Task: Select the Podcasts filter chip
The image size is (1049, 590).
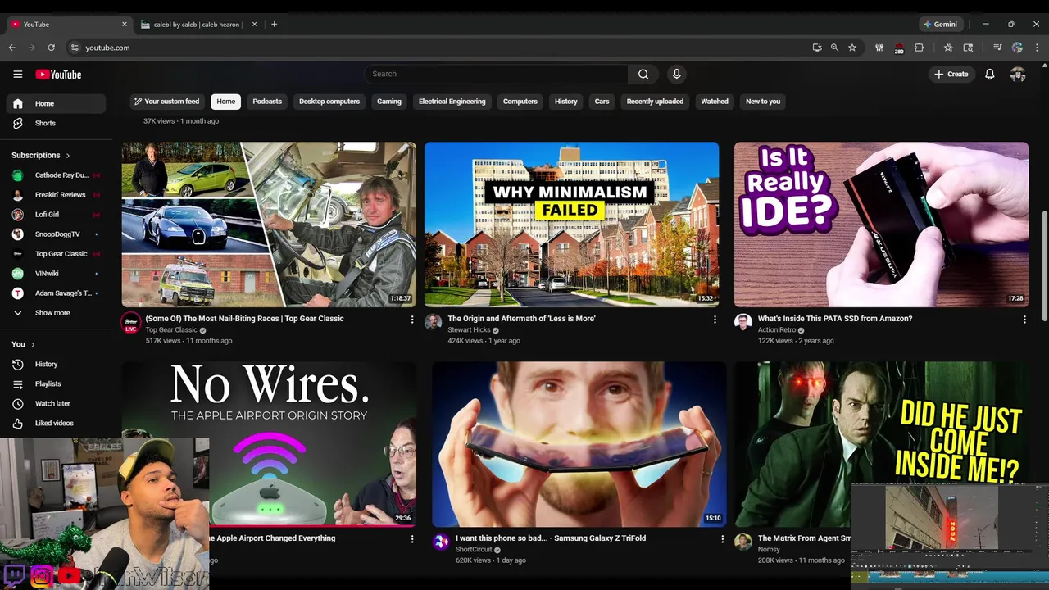Action: coord(267,102)
